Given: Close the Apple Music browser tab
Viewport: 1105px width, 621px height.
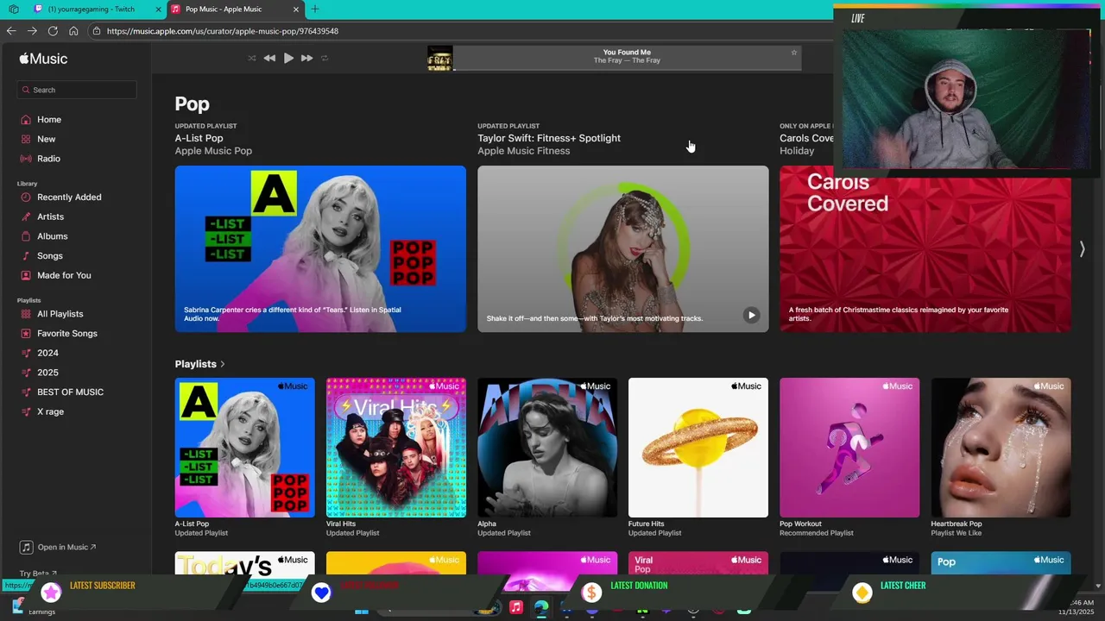Looking at the screenshot, I should pos(296,9).
